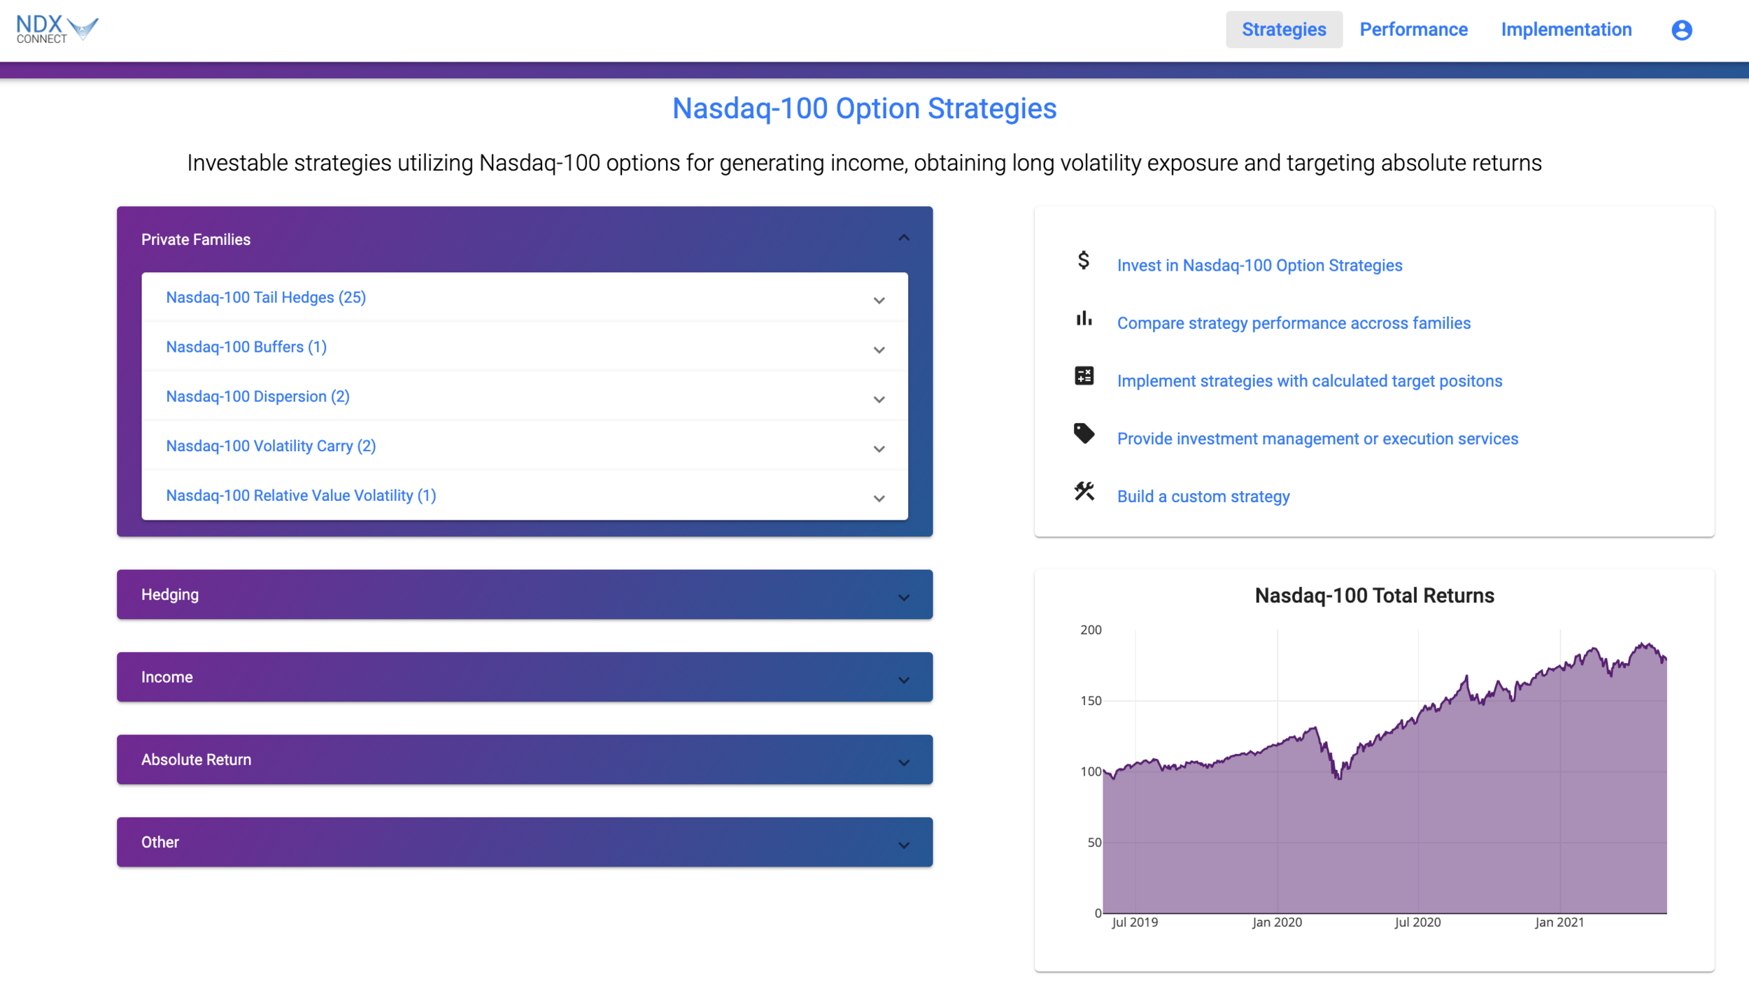Click the NDX Connect logo
The image size is (1749, 1003).
click(x=57, y=29)
